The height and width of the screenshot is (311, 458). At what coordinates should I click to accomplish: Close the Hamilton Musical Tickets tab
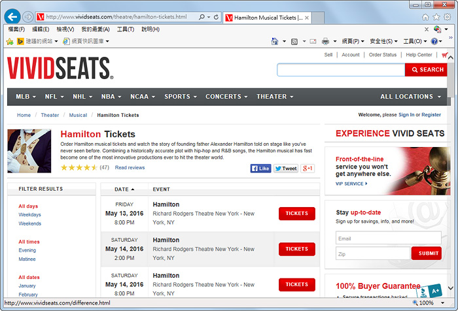coord(307,18)
